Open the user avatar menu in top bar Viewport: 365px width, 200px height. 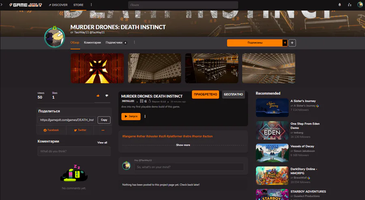pyautogui.click(x=360, y=4)
